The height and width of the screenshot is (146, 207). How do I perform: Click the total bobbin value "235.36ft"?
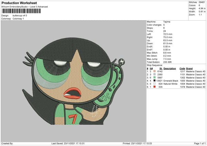(167, 62)
